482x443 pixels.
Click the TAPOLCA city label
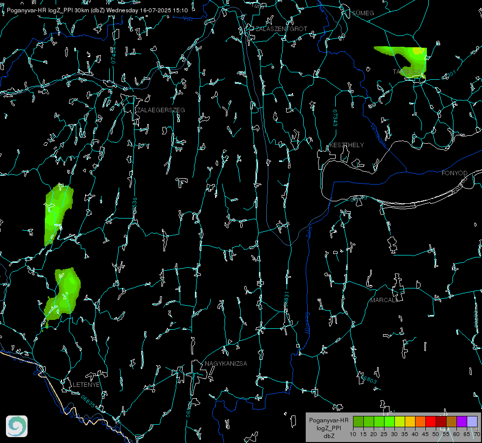coord(407,72)
